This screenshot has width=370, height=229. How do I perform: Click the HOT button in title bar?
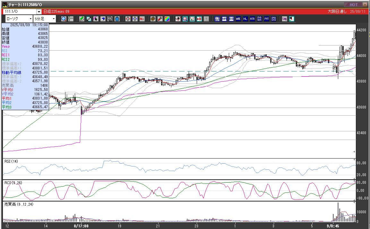click(353, 4)
